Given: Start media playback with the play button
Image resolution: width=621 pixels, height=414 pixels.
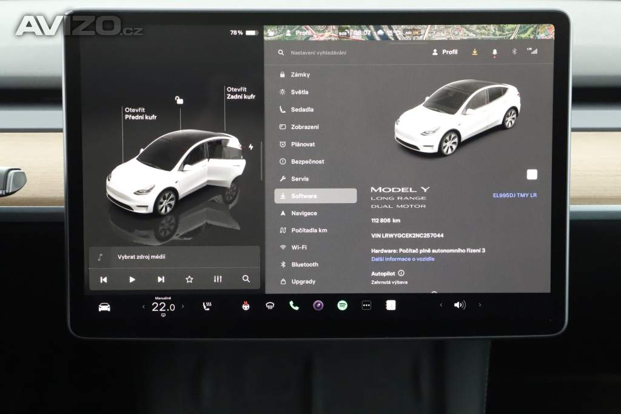Looking at the screenshot, I should point(132,279).
